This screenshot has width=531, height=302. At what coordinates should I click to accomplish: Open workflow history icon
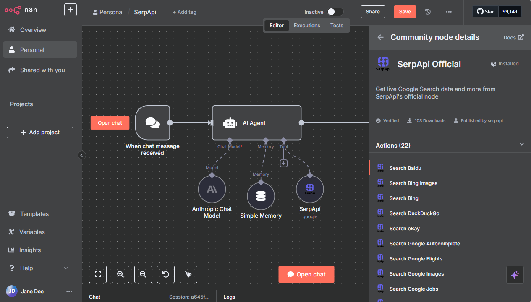coord(428,12)
